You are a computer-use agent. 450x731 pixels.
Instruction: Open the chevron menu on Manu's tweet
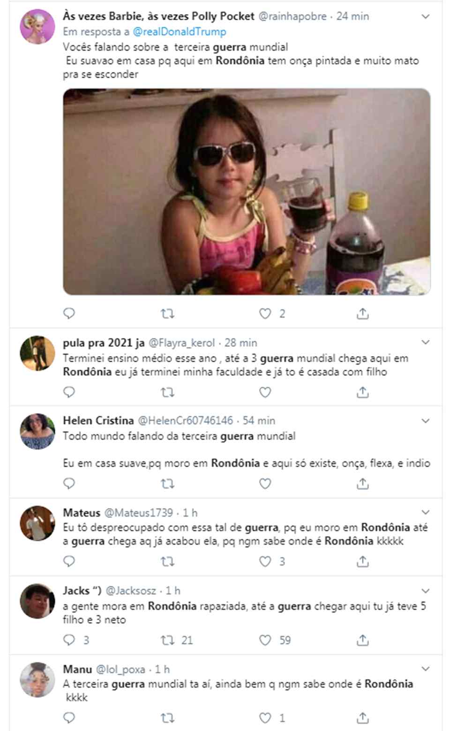tap(426, 669)
